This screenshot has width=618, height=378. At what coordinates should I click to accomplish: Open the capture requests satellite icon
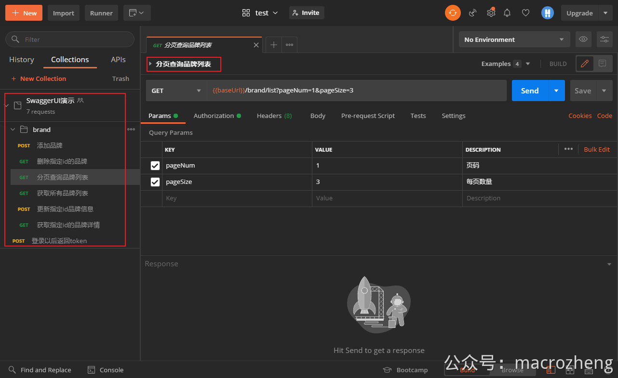tap(473, 13)
